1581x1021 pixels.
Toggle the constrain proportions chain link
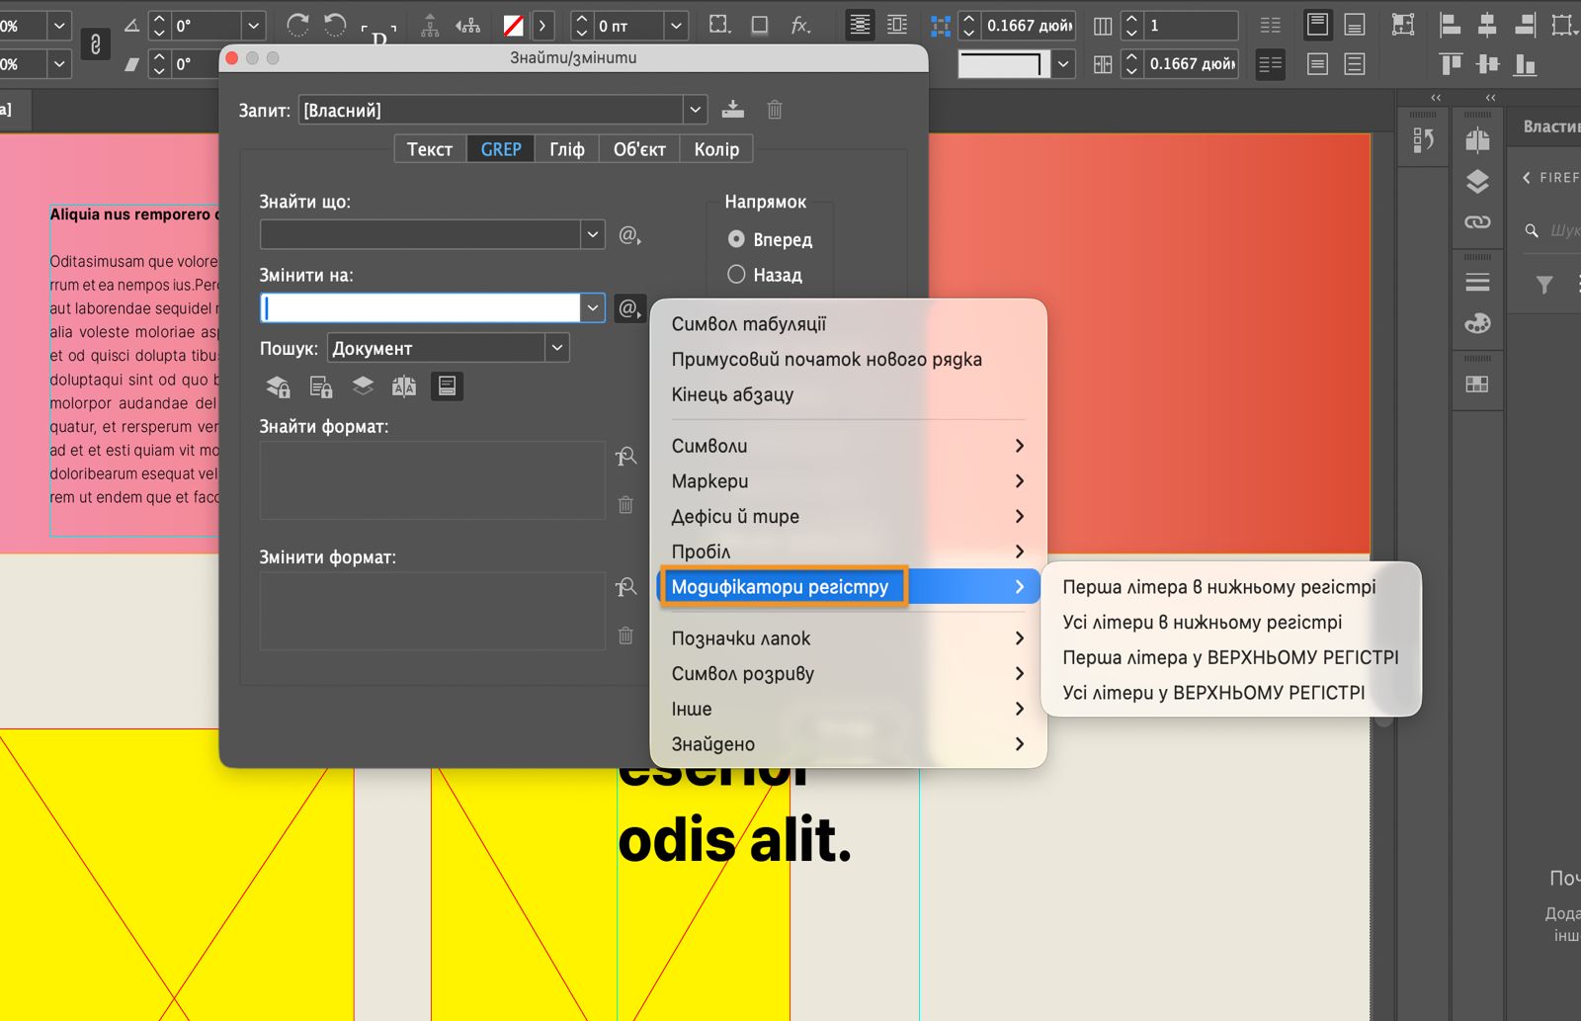(95, 44)
